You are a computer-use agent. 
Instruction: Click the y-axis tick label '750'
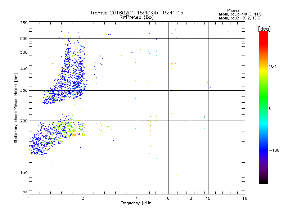24,23
